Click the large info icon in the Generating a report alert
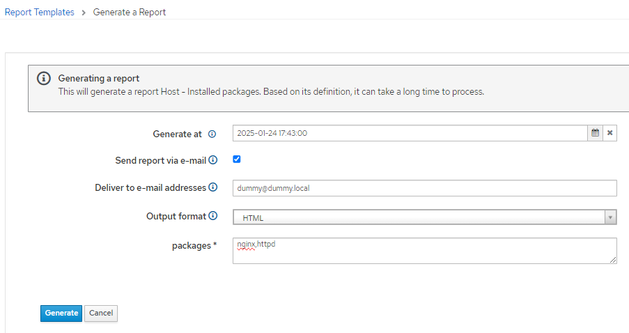Viewport: 629px width, 333px height. click(x=44, y=78)
